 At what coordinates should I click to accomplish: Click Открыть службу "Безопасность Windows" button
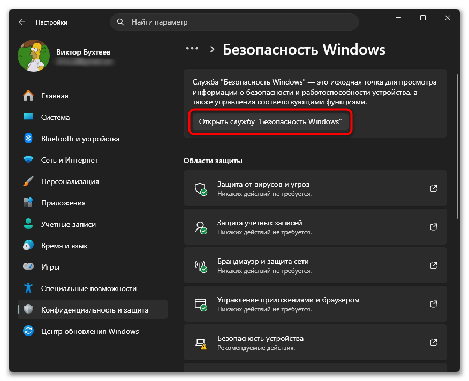click(x=270, y=121)
